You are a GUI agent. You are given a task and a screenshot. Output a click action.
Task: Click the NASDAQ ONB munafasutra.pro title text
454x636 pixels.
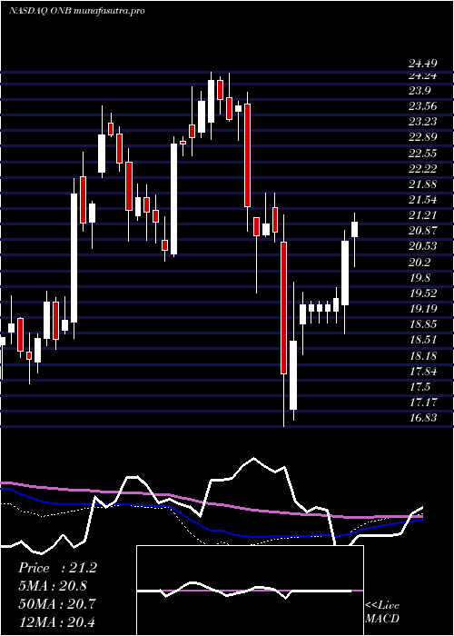coord(76,11)
